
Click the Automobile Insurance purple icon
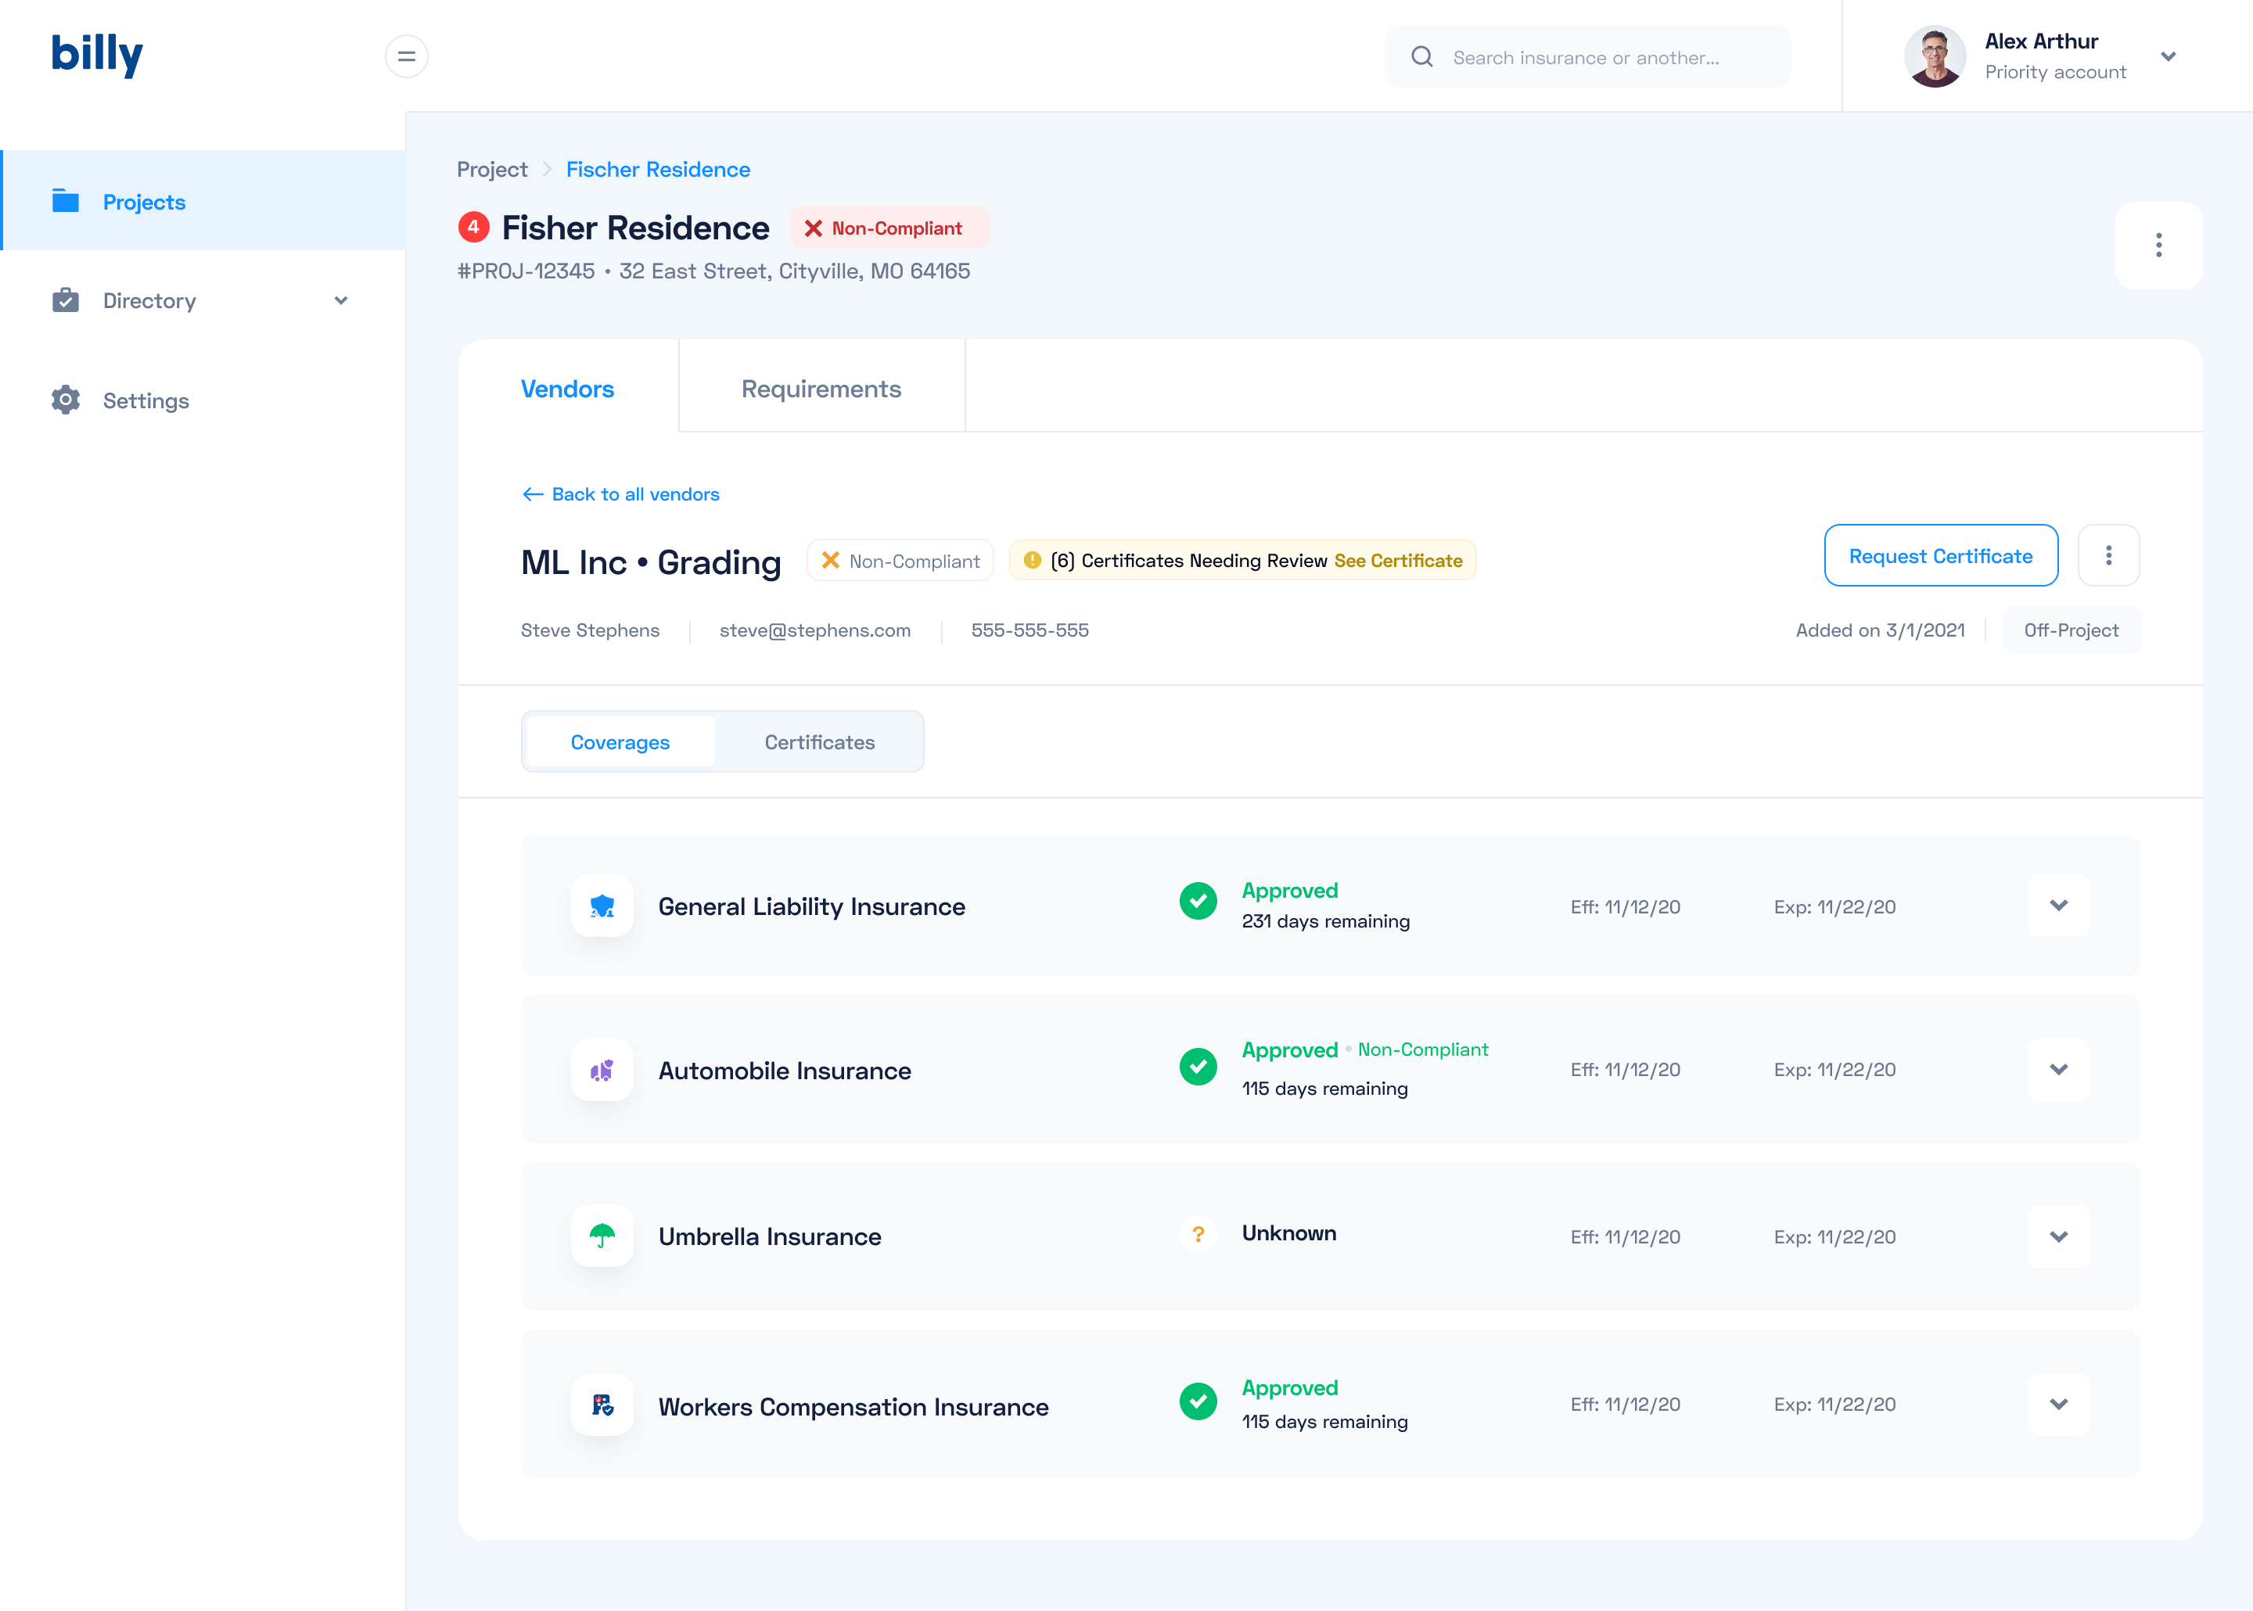(x=602, y=1071)
